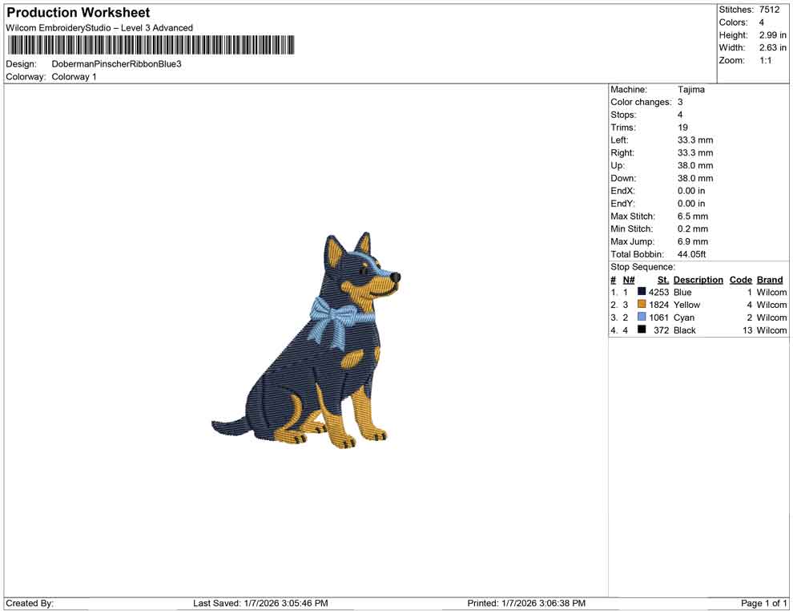Viewport: 793px width, 611px height.
Task: Click the Production Worksheet title
Action: [78, 12]
